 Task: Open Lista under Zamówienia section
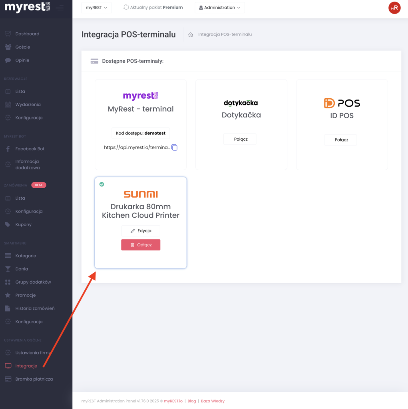[20, 198]
